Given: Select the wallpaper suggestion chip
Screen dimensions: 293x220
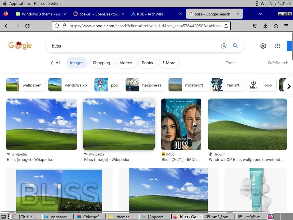Looking at the screenshot, I should tap(25, 85).
